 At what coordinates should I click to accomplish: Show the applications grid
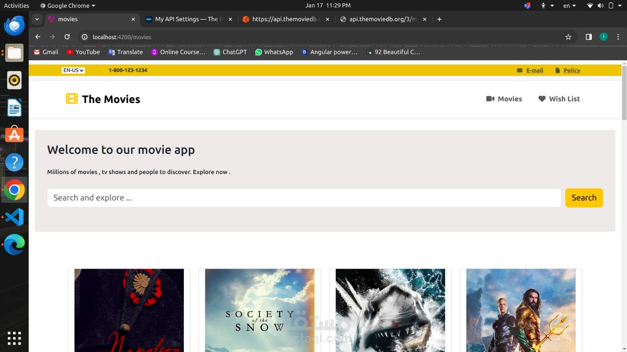[x=14, y=338]
